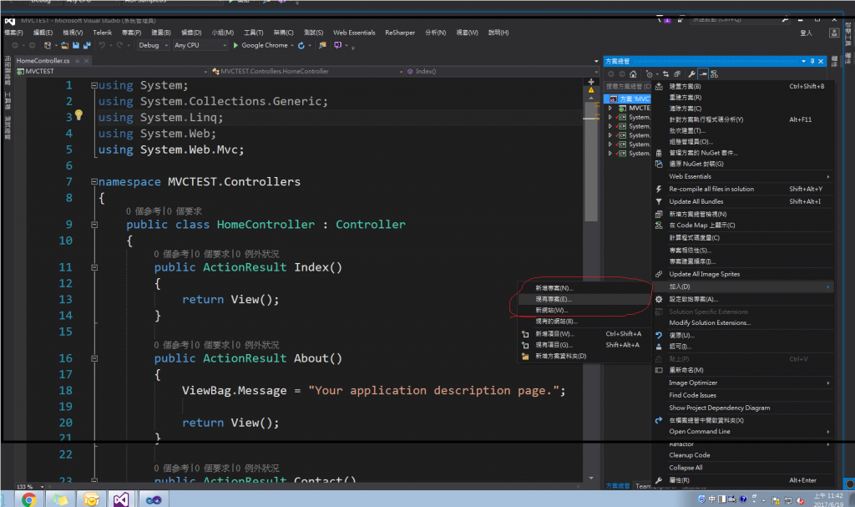The image size is (855, 507).
Task: Click the lightbulb quick action on line 3
Action: pyautogui.click(x=78, y=114)
